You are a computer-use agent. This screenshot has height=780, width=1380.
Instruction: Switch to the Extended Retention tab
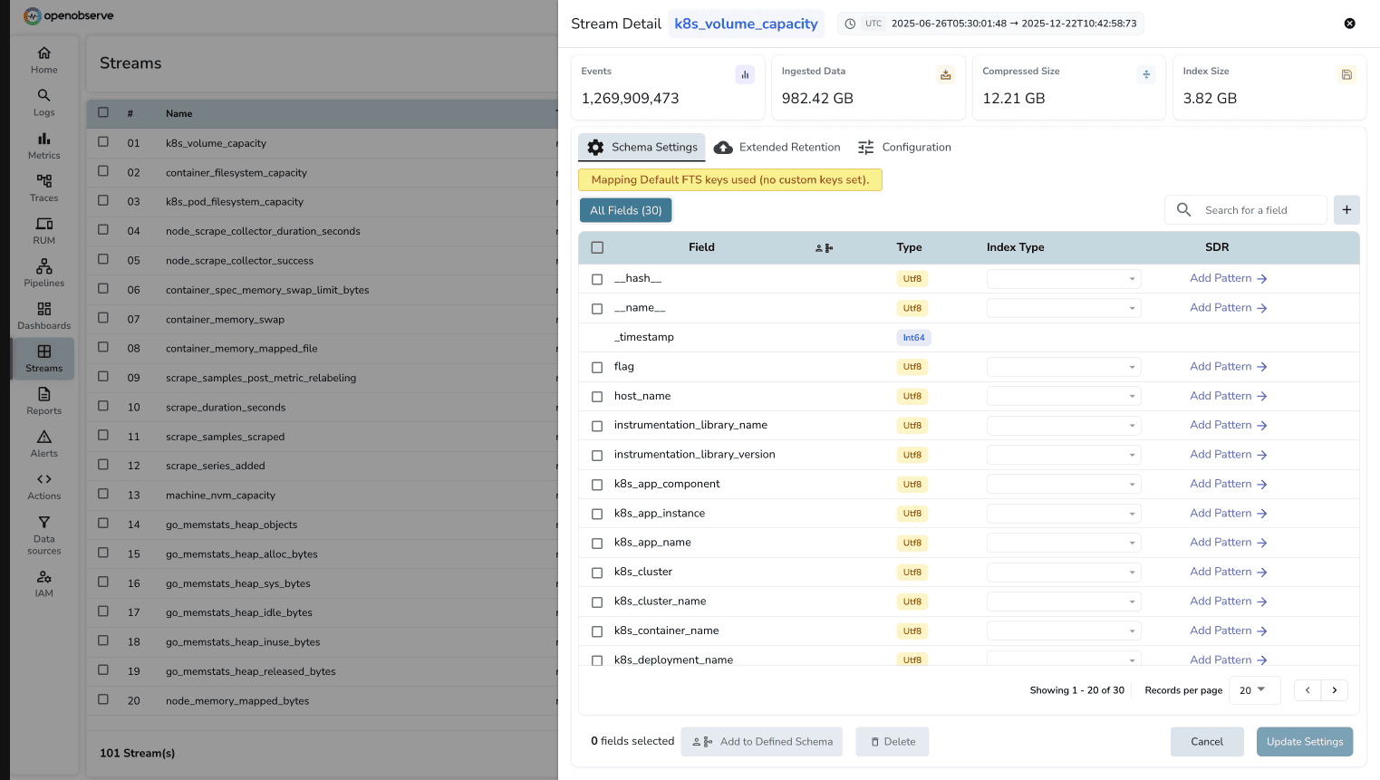coord(777,147)
